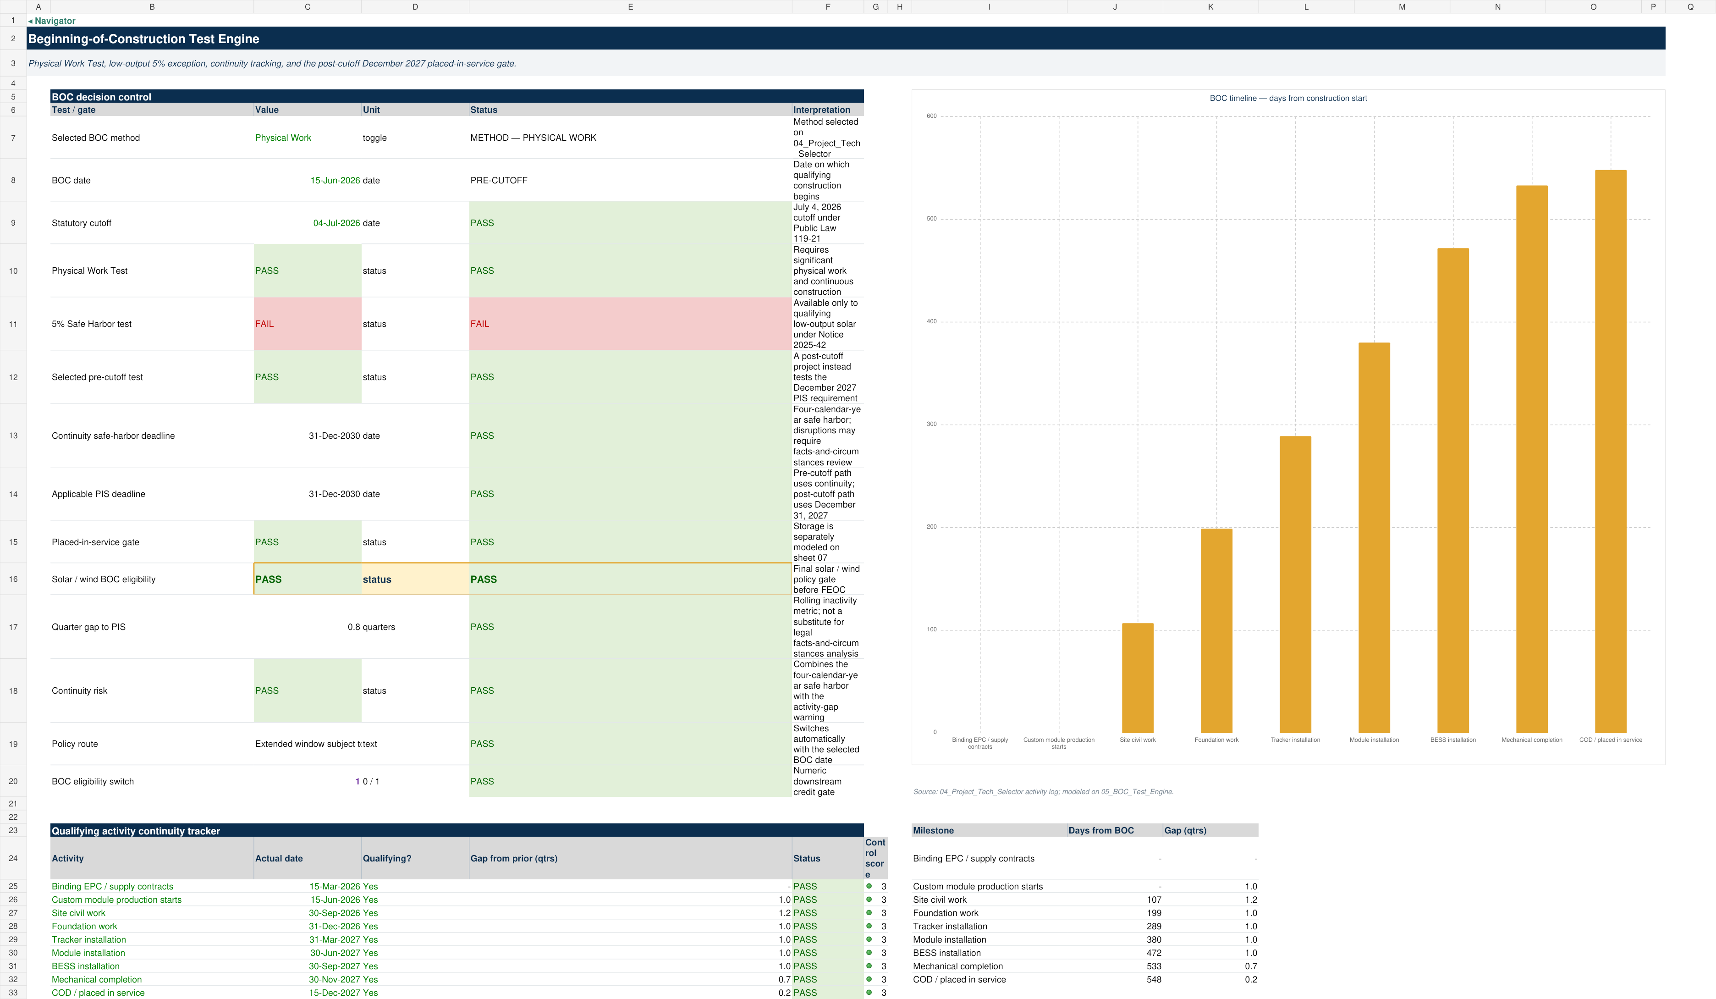Image resolution: width=1716 pixels, height=999 pixels.
Task: Open the Navigator link in cell A1
Action: tap(52, 21)
